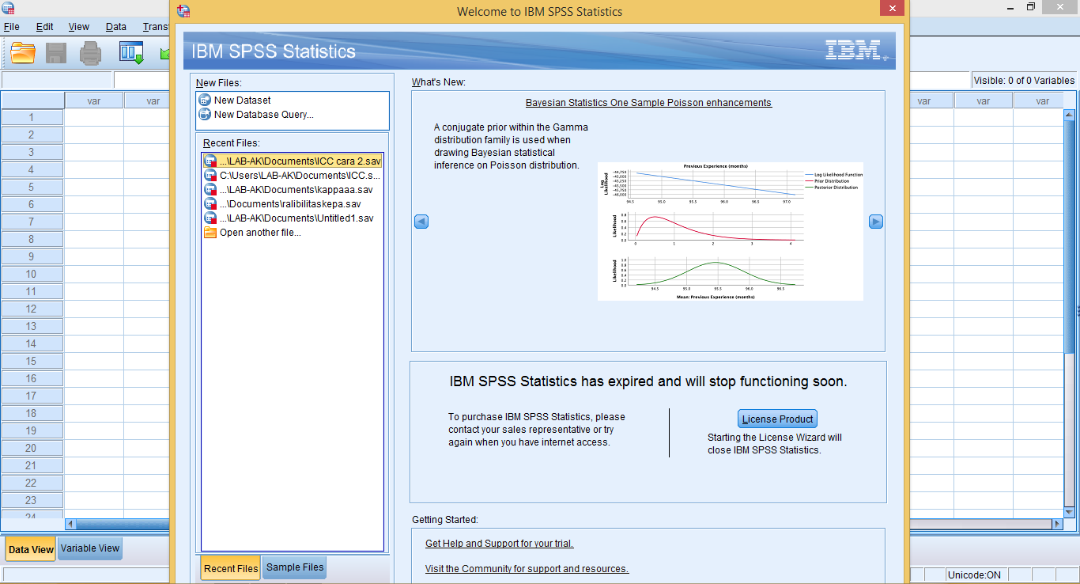Viewport: 1080px width, 584px height.
Task: Select New Database Query entry
Action: (x=263, y=115)
